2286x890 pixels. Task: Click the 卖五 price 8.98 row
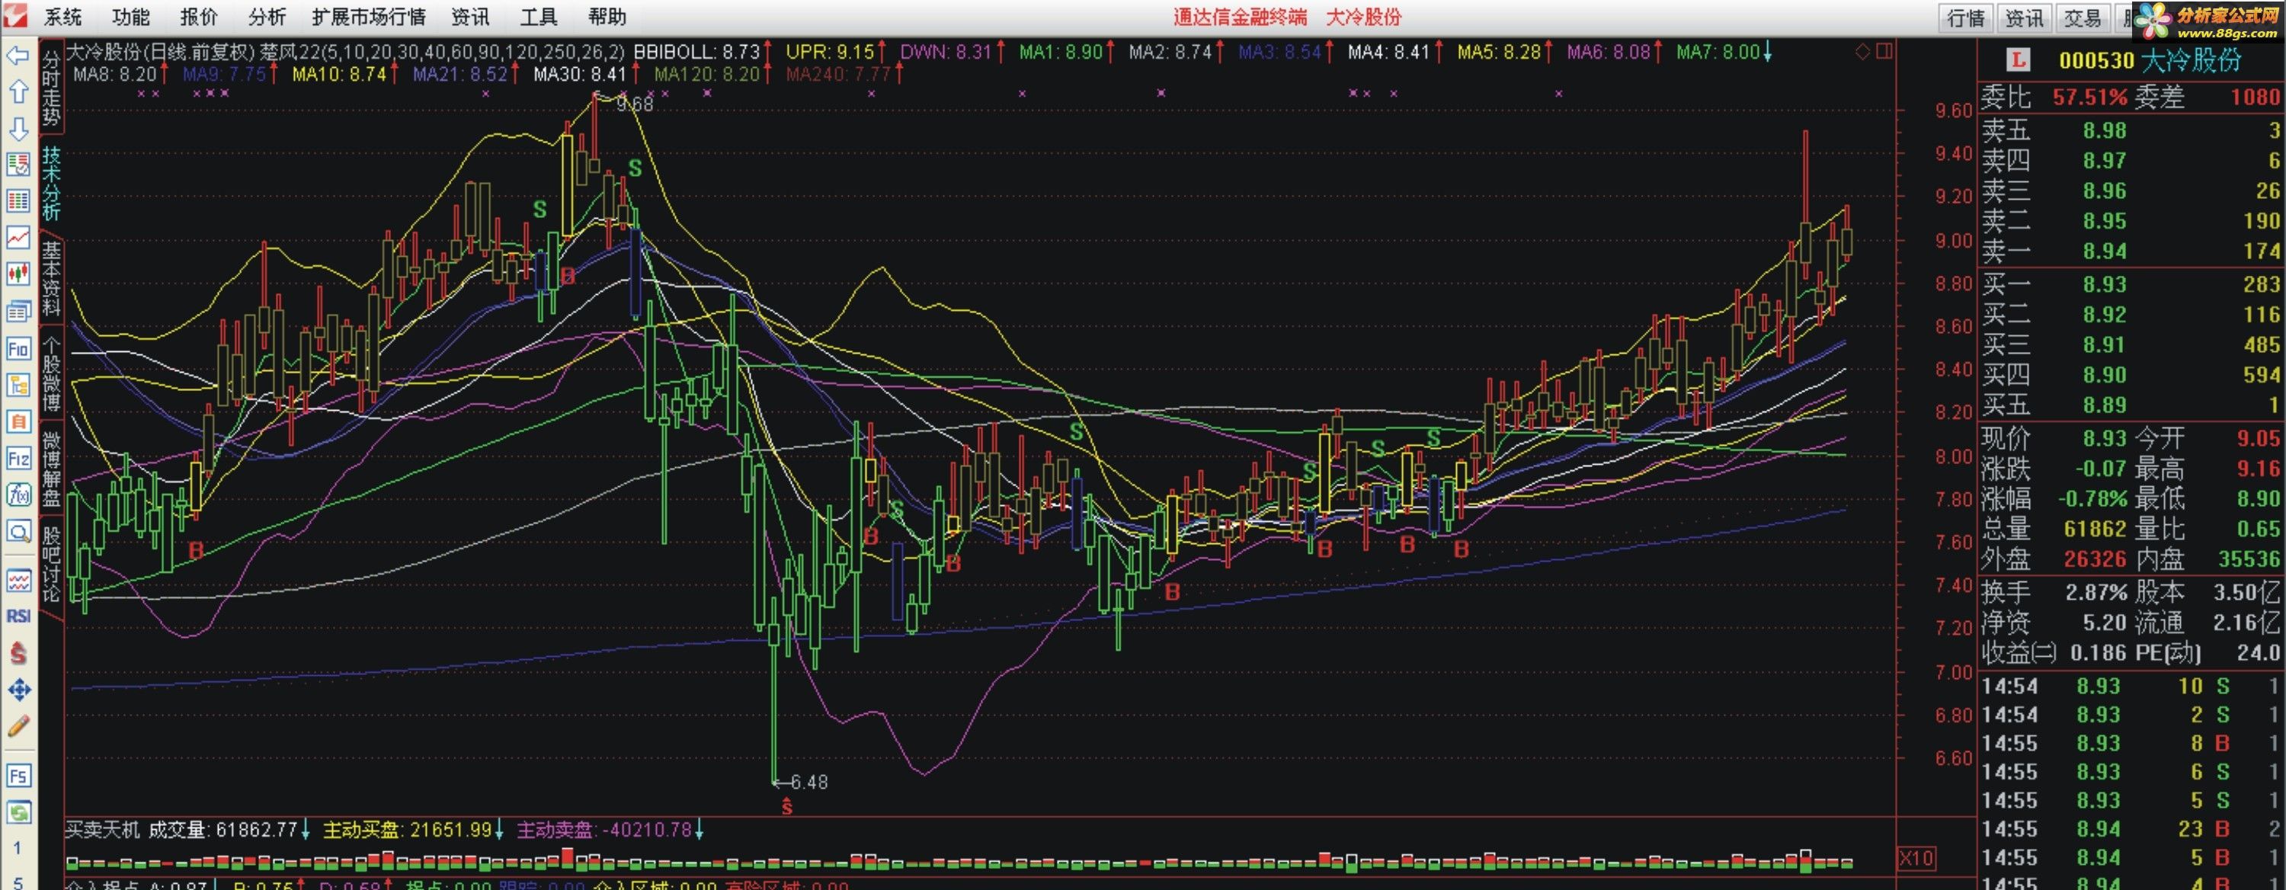[2131, 130]
